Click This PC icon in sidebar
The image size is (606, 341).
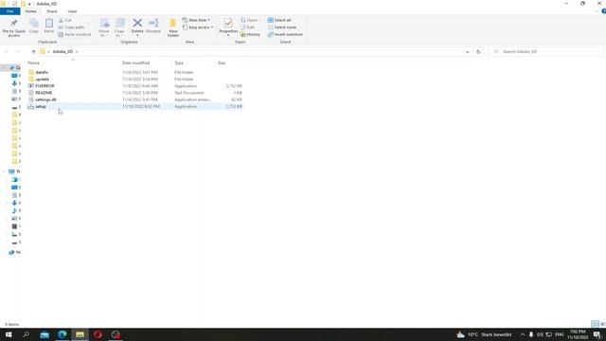tap(11, 171)
